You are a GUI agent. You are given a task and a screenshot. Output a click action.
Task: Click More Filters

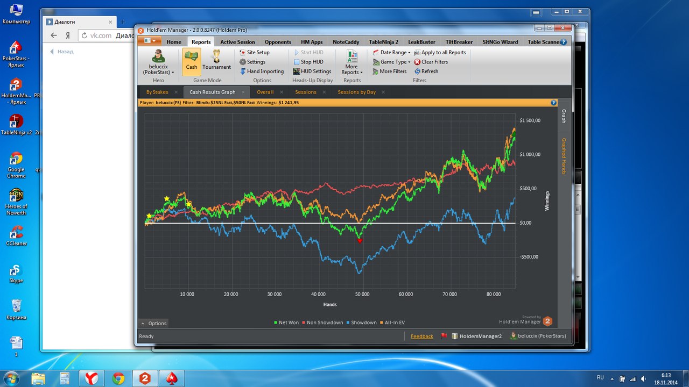389,71
